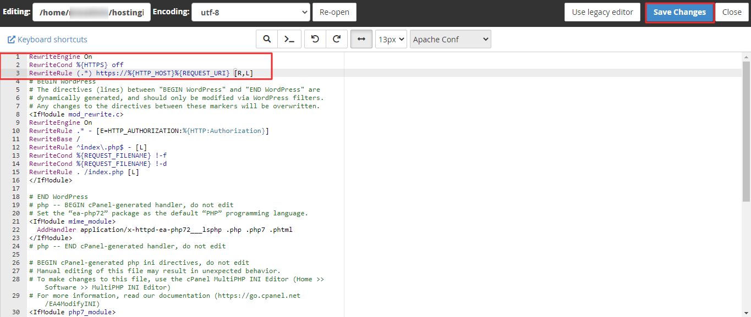
Task: Click the "# END WordPress" comment line
Action: coord(58,197)
